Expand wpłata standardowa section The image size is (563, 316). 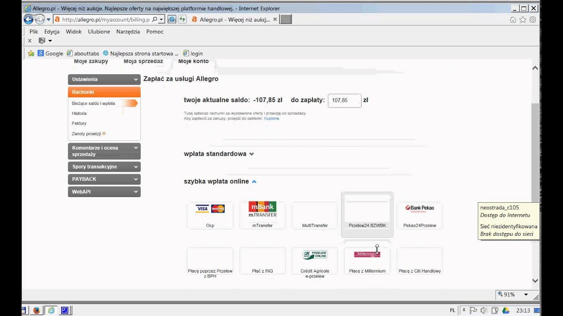point(219,154)
